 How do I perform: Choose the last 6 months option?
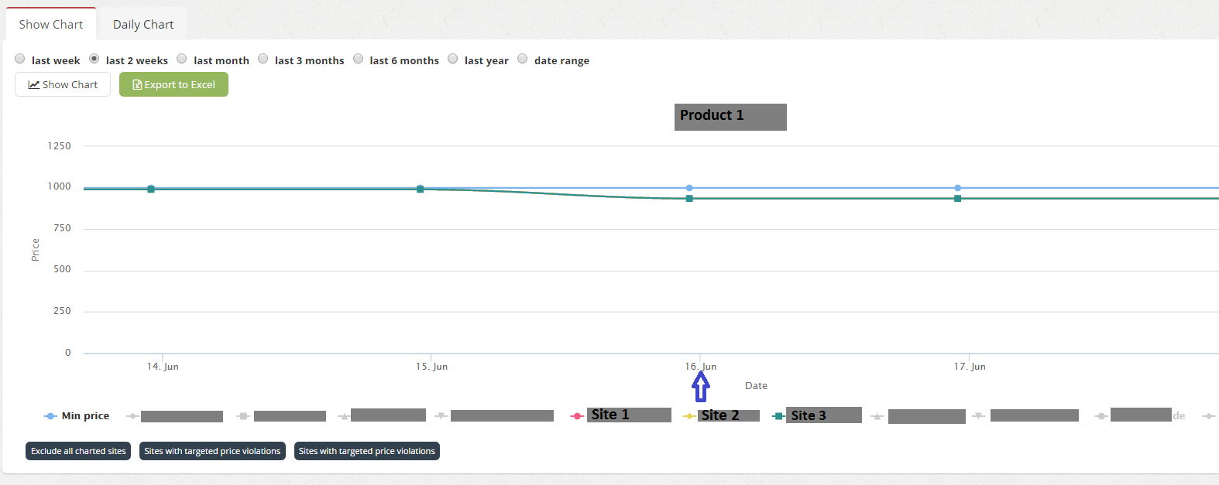click(359, 59)
